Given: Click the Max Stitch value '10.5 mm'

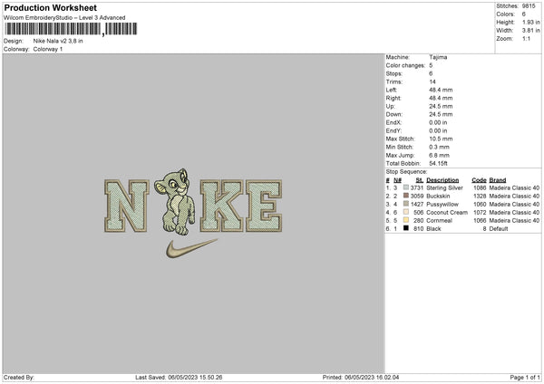Looking at the screenshot, I should [441, 139].
